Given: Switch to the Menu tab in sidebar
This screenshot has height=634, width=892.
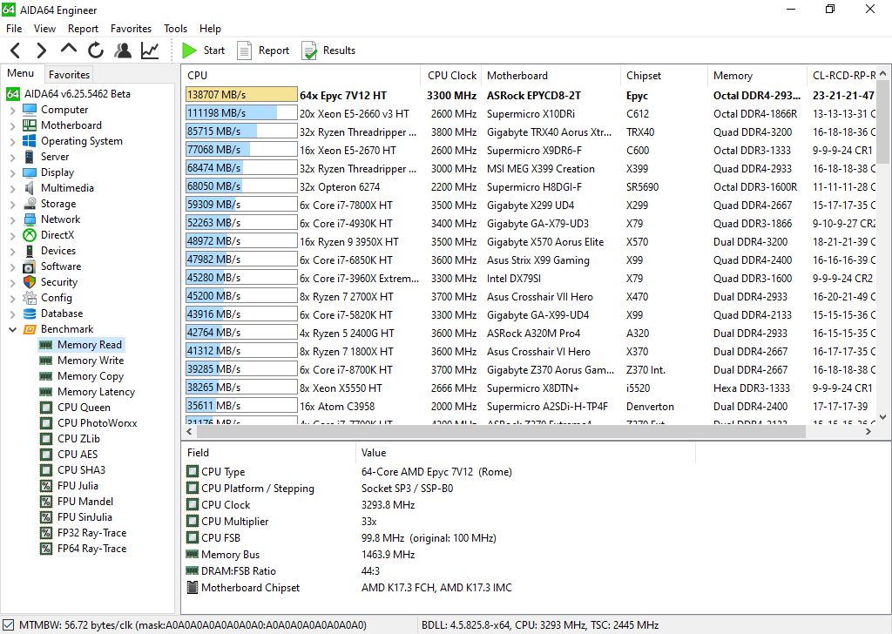Looking at the screenshot, I should coord(21,73).
